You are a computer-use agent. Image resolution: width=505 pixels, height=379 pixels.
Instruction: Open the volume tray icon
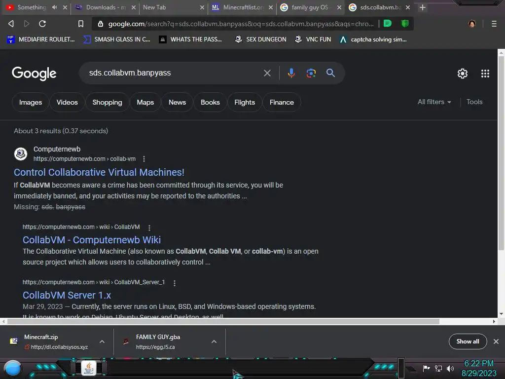click(450, 368)
